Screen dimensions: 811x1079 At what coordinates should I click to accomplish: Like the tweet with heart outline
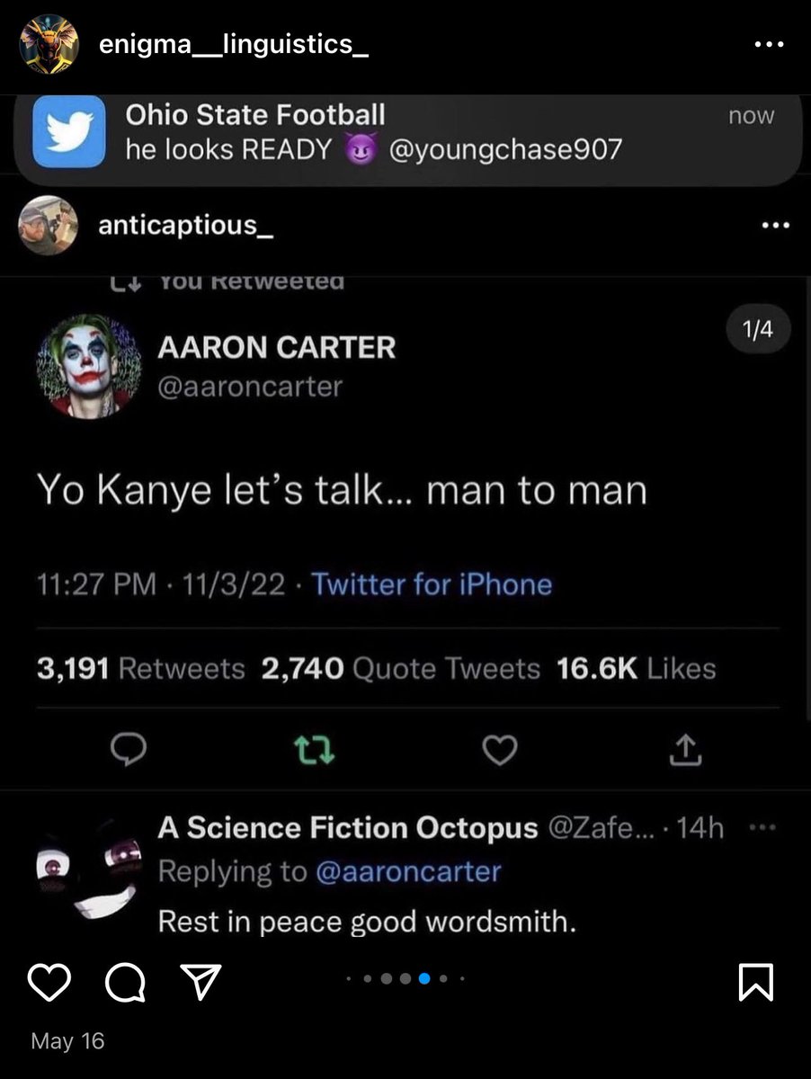pos(500,749)
